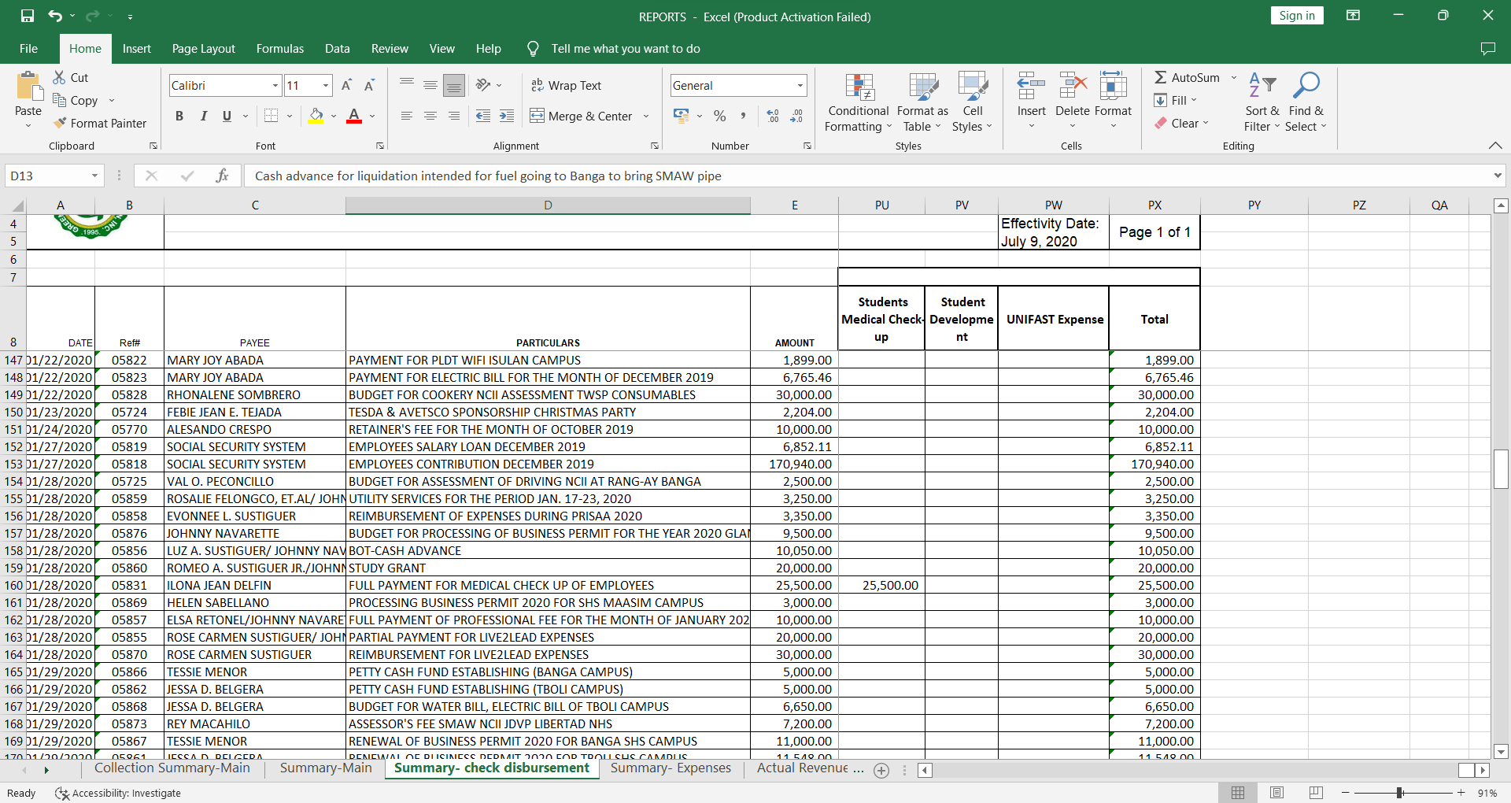1511x803 pixels.
Task: Click Tell me what you want to do
Action: [625, 49]
